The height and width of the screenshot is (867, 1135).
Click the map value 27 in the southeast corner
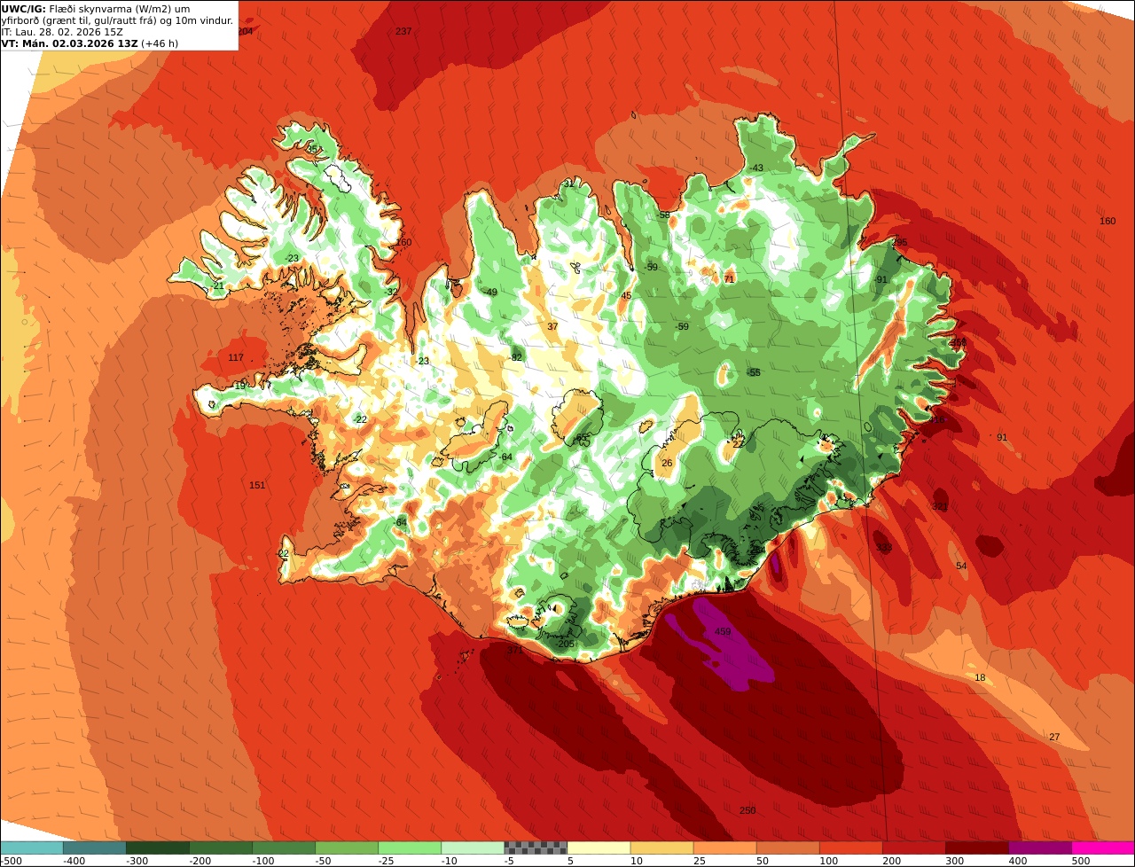pyautogui.click(x=1054, y=738)
